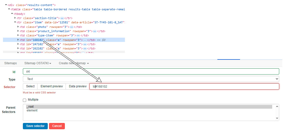Open the Type dropdown showing Text
283x133 pixels.
point(151,79)
